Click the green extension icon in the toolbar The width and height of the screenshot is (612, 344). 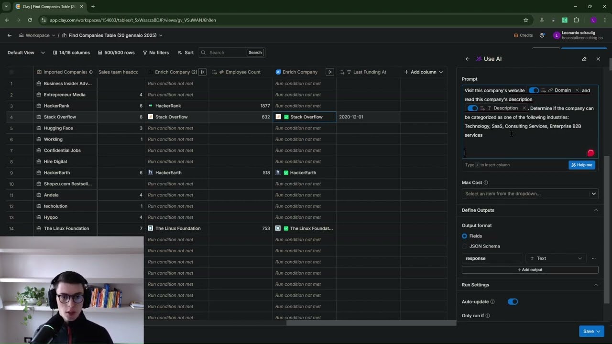click(565, 20)
